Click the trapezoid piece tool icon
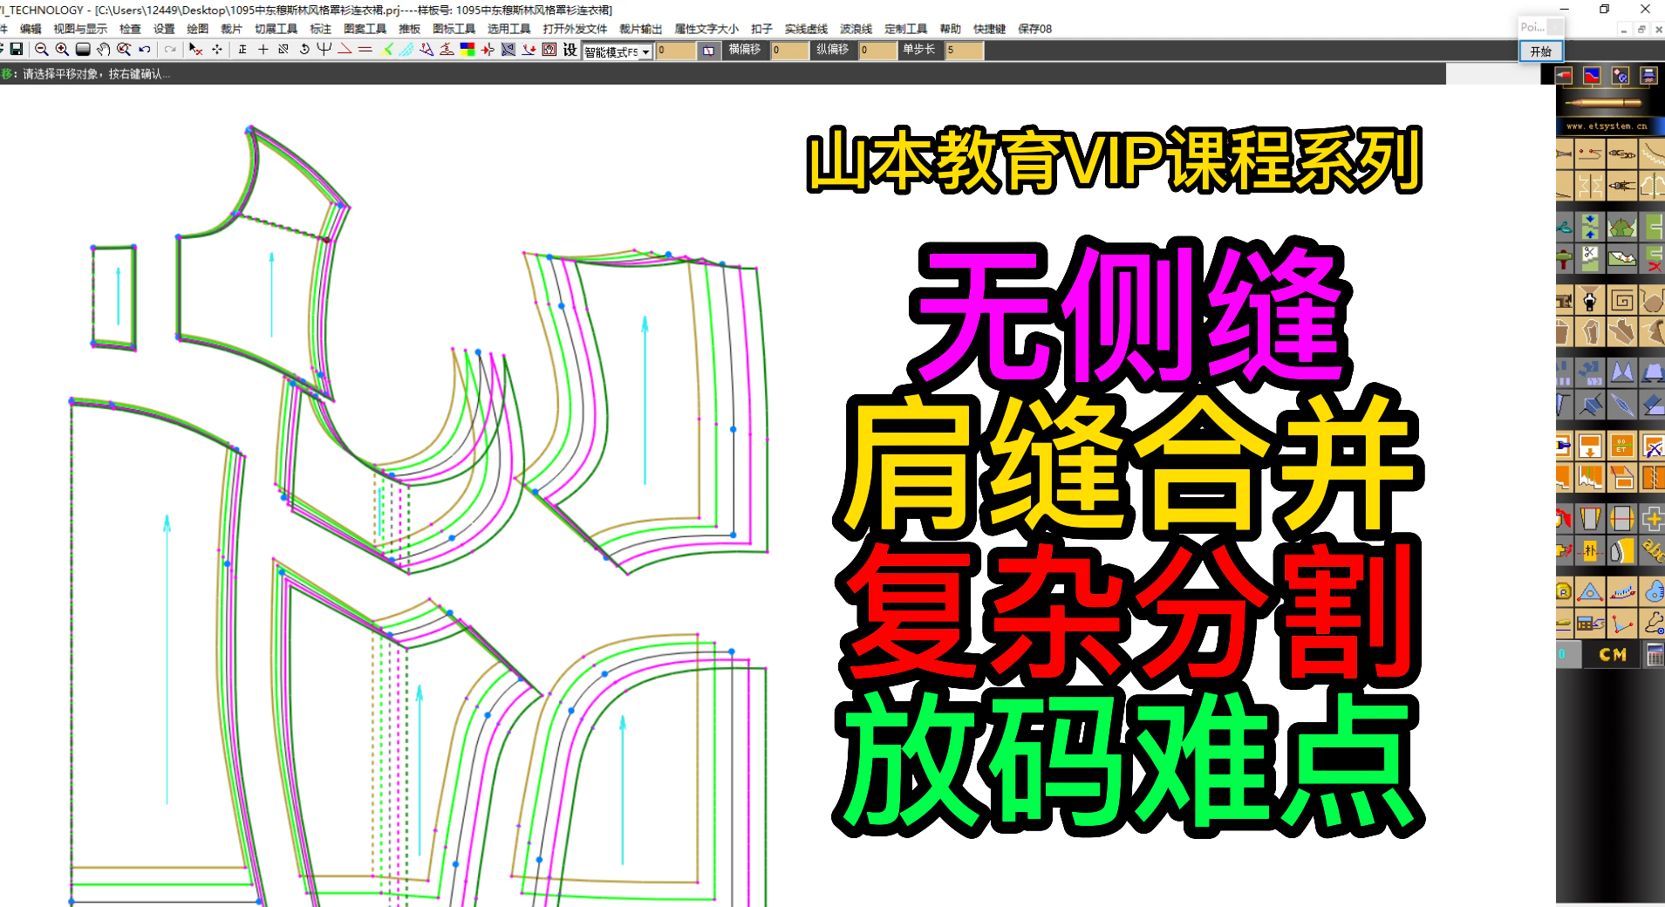The height and width of the screenshot is (907, 1665). pyautogui.click(x=1591, y=518)
